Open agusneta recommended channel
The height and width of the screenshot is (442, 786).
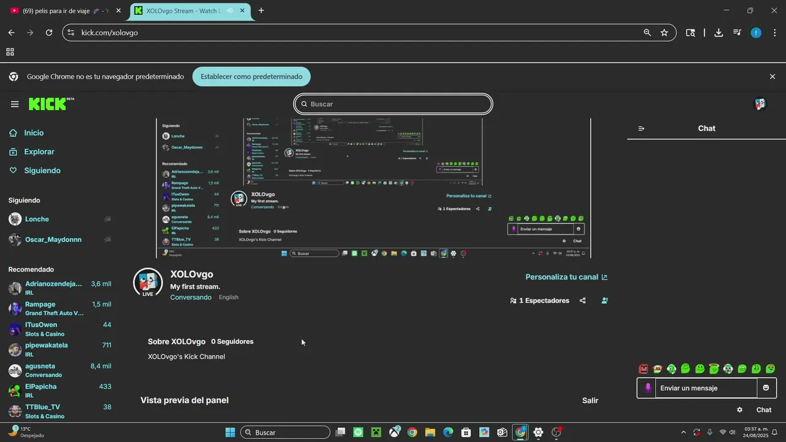[x=60, y=370]
